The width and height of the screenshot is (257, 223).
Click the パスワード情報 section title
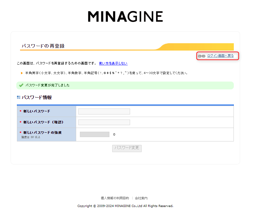(x=37, y=98)
